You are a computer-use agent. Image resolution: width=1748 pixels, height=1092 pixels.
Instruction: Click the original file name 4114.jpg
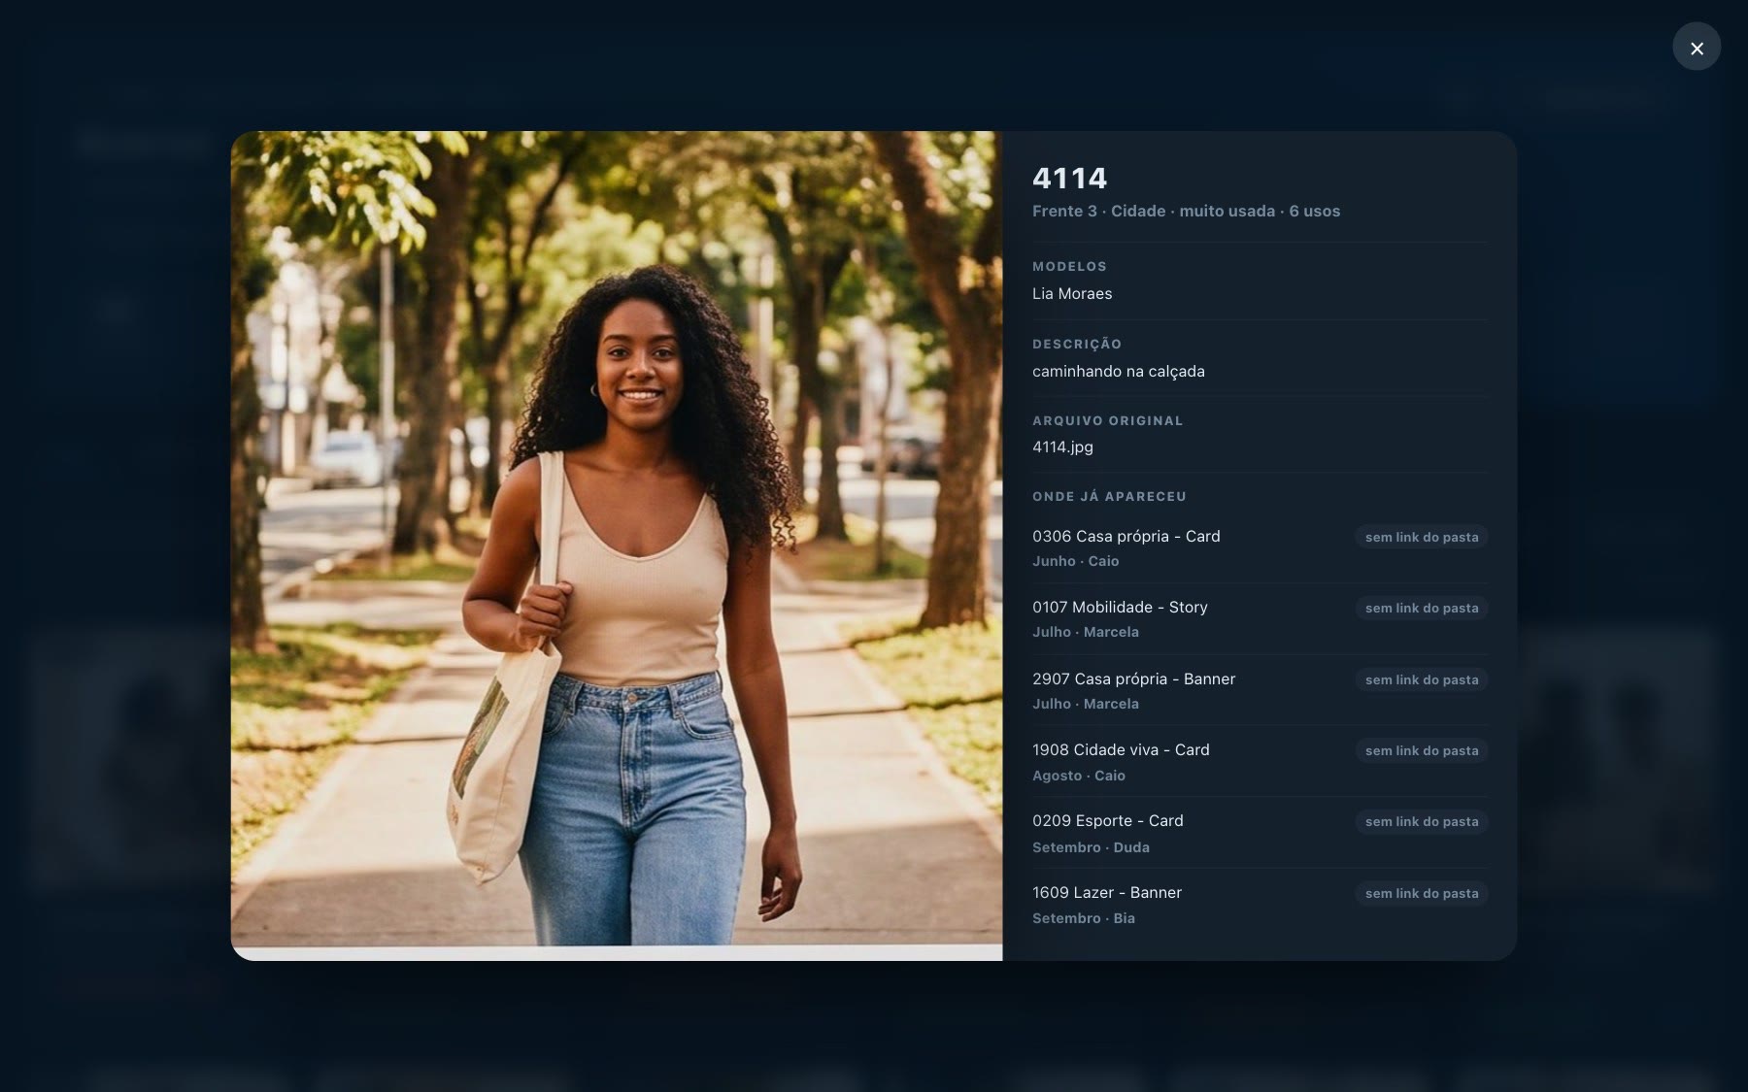coord(1062,447)
